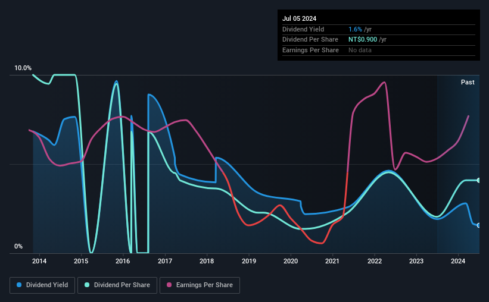The height and width of the screenshot is (302, 489).
Task: Toggle the Dividend Yield legend button
Action: tap(42, 285)
